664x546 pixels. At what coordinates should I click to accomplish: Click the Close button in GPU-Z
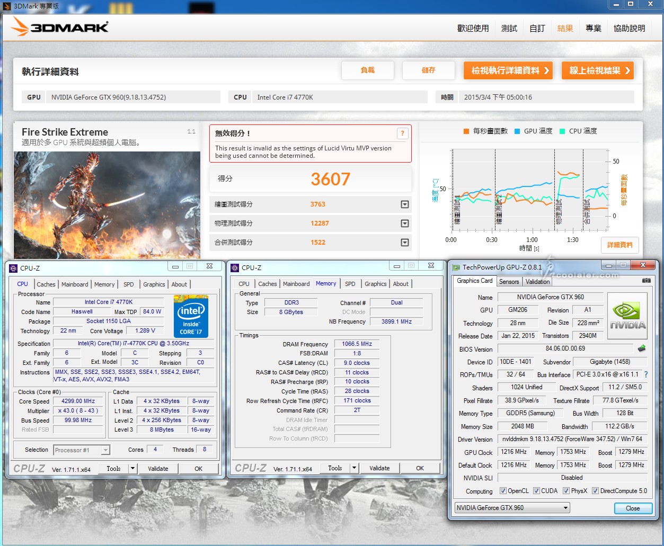pos(633,508)
